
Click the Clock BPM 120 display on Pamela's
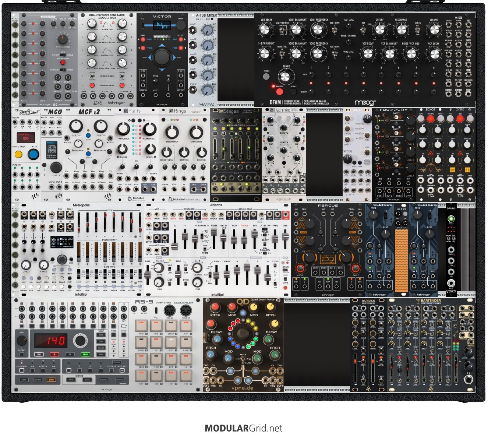26,137
